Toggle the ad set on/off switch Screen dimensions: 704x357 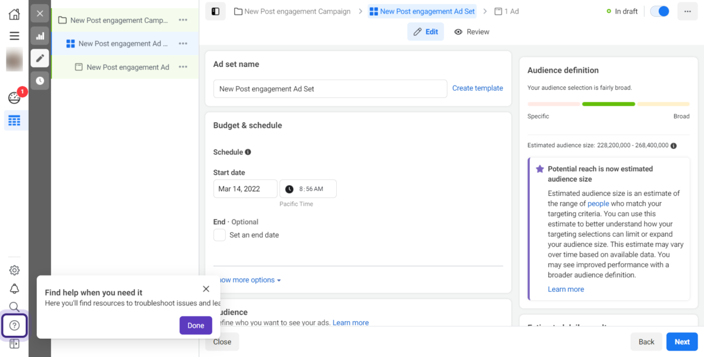(659, 11)
